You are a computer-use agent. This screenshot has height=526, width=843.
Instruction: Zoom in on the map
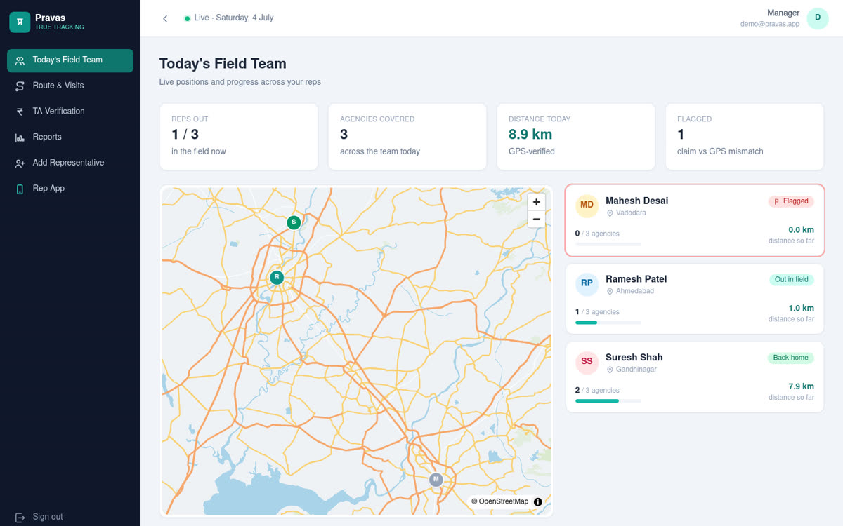point(536,202)
